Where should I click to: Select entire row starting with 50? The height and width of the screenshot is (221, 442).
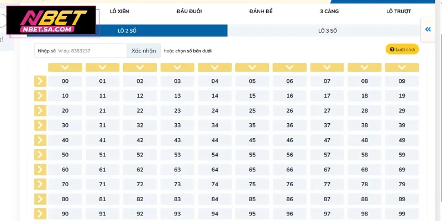click(x=40, y=155)
